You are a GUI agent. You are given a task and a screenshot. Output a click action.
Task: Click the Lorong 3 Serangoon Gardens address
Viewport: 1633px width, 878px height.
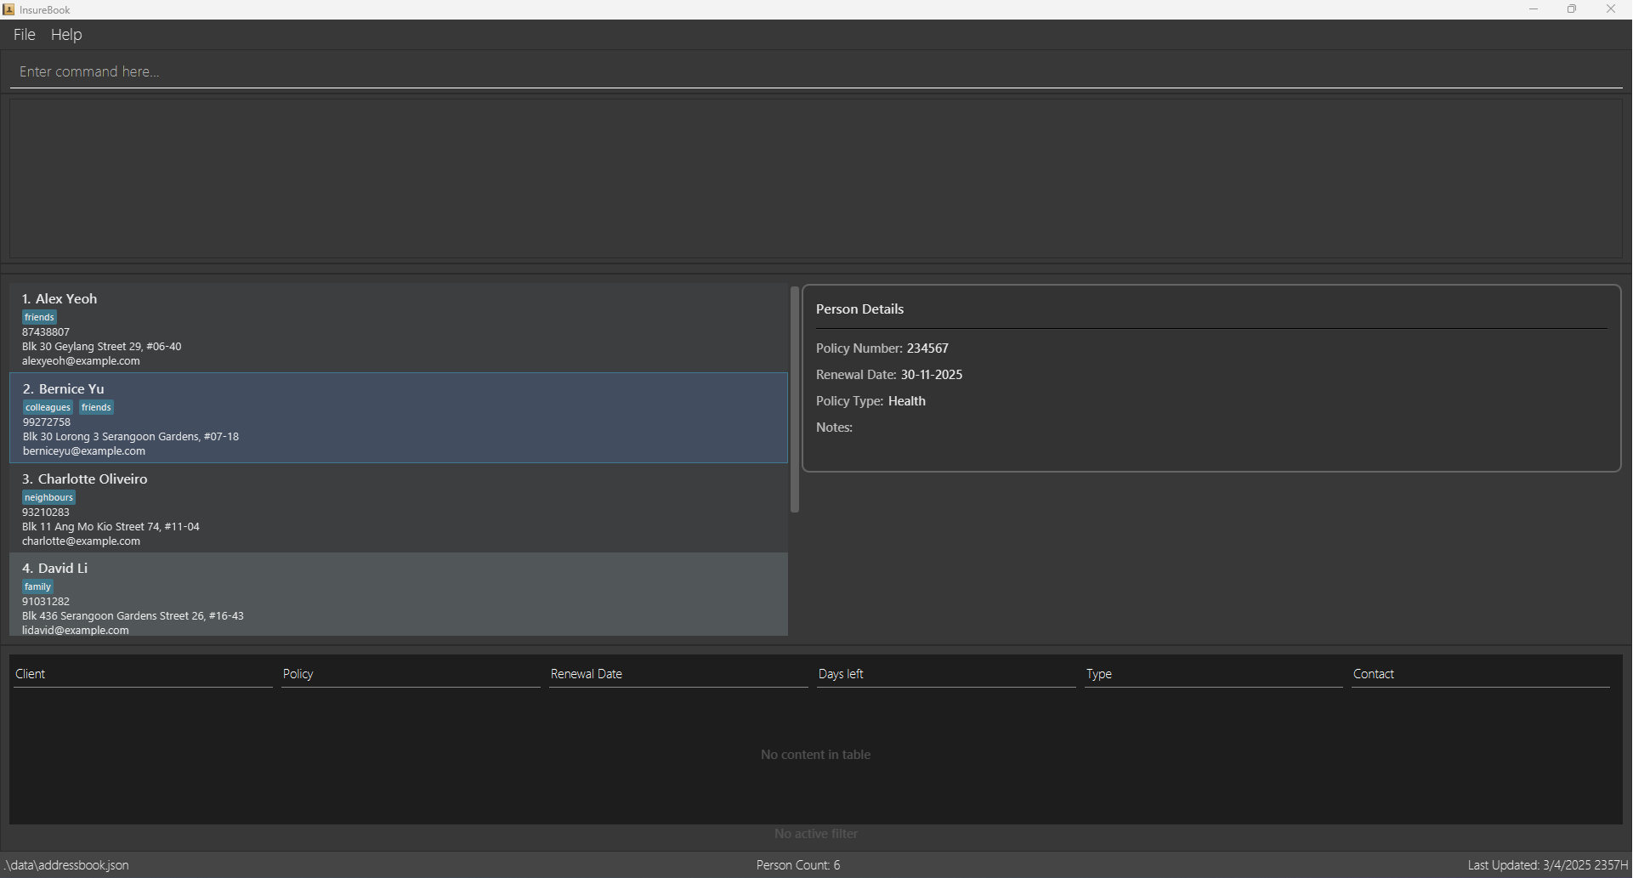point(131,437)
